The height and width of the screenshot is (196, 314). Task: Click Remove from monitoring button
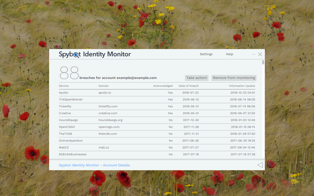tap(234, 78)
